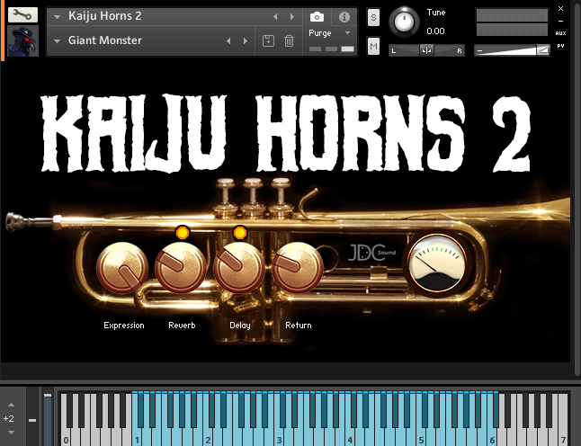Select next snapshot arrow beside Giant Monster
The height and width of the screenshot is (446, 581).
246,41
